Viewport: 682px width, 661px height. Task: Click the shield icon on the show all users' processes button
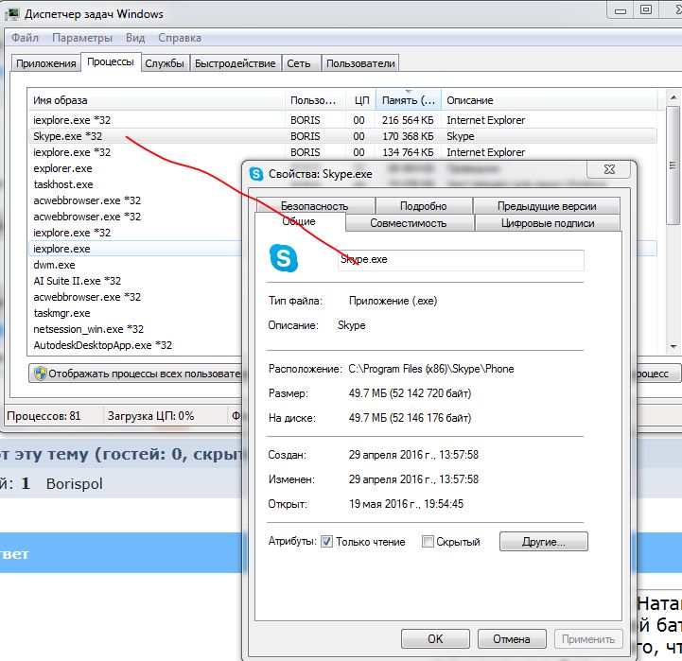click(x=40, y=374)
